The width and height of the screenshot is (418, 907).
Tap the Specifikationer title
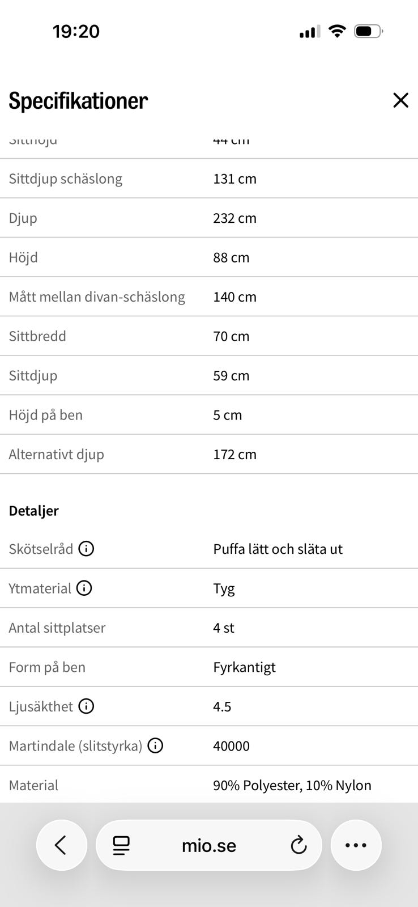point(78,100)
